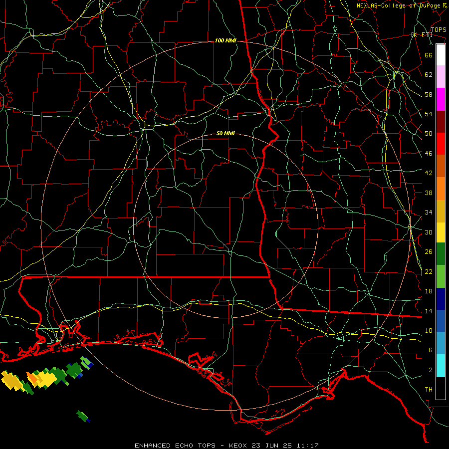
Task: Click the legend value '30'
Action: coord(429,232)
